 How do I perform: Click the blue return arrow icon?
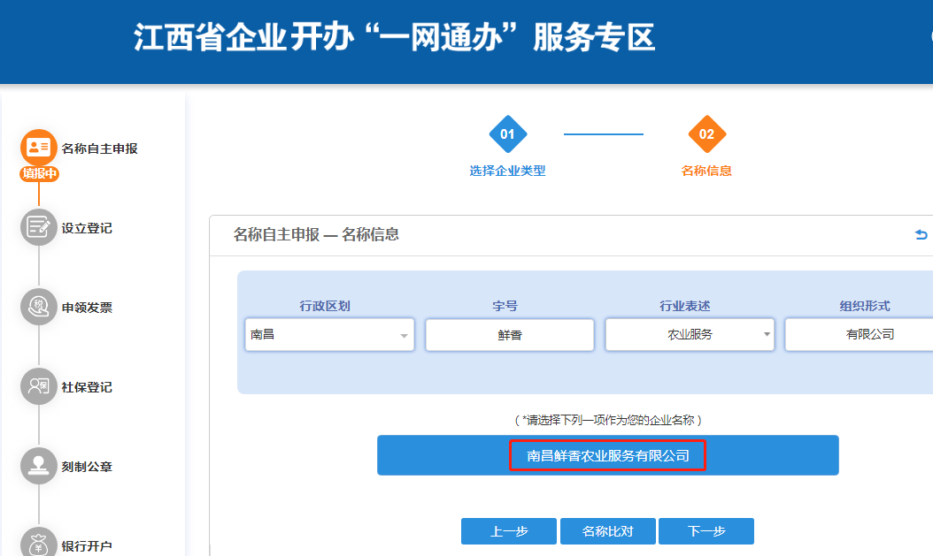921,234
